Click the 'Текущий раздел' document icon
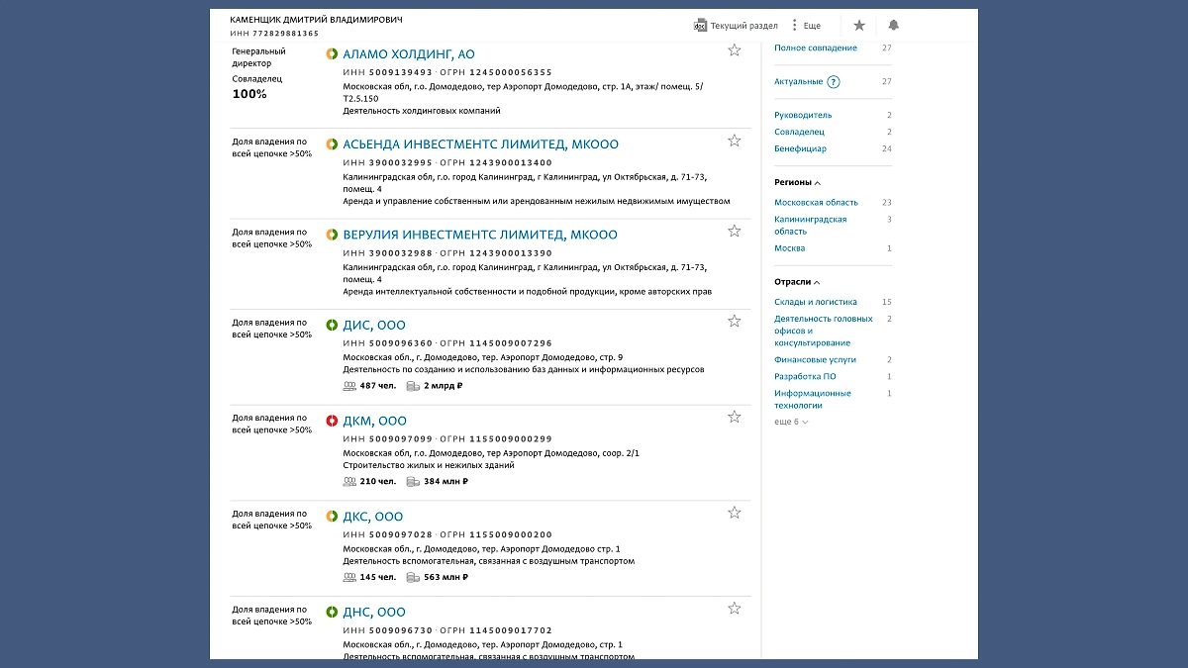This screenshot has width=1188, height=668. tap(700, 26)
